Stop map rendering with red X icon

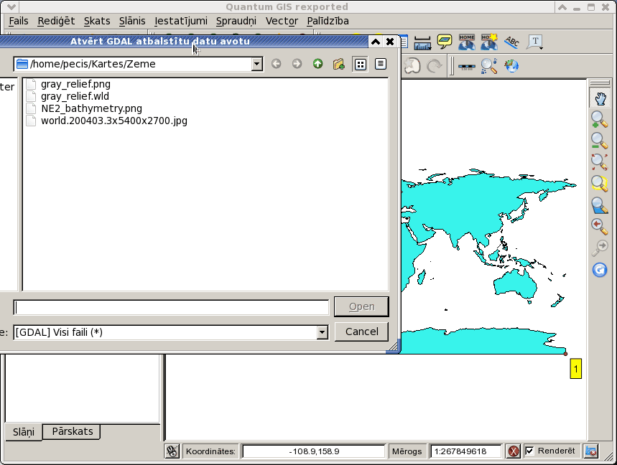514,451
